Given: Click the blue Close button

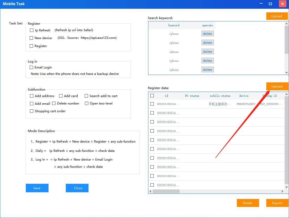Looking at the screenshot, I should pos(77,188).
